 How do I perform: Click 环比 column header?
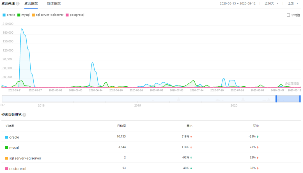coord(256,126)
